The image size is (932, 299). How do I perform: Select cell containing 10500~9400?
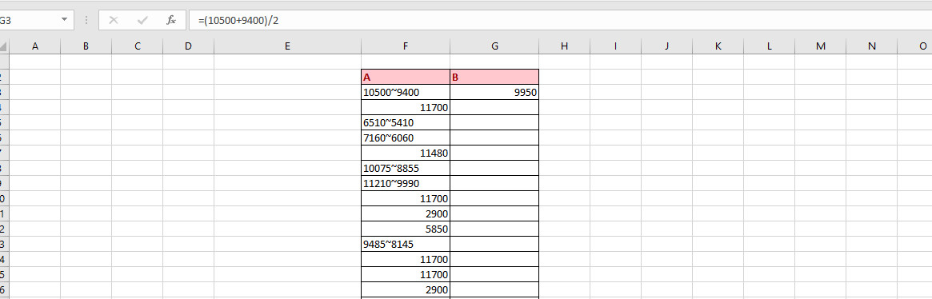(406, 92)
